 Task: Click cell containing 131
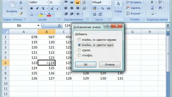coord(116,78)
